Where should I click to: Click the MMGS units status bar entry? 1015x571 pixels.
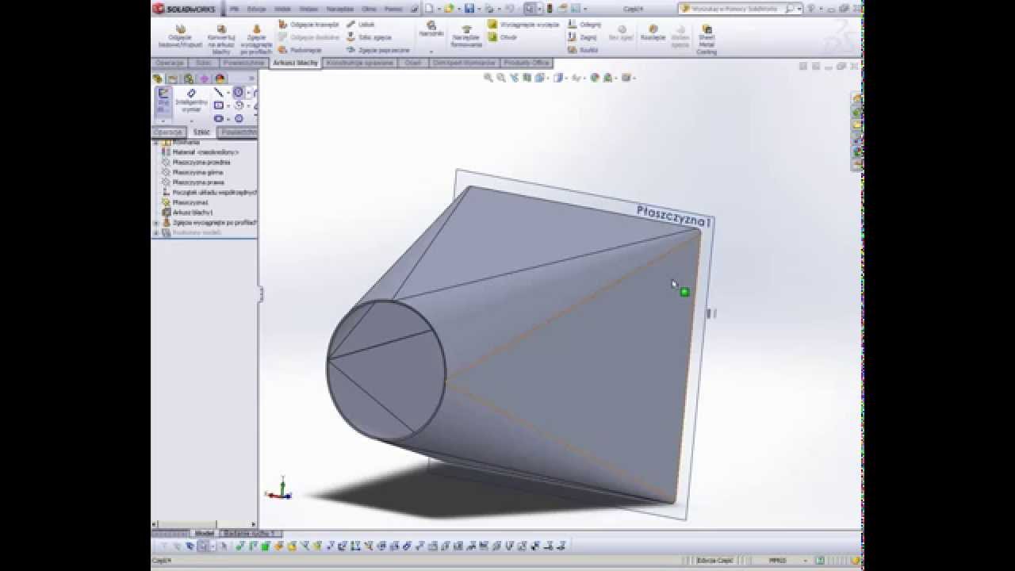777,560
